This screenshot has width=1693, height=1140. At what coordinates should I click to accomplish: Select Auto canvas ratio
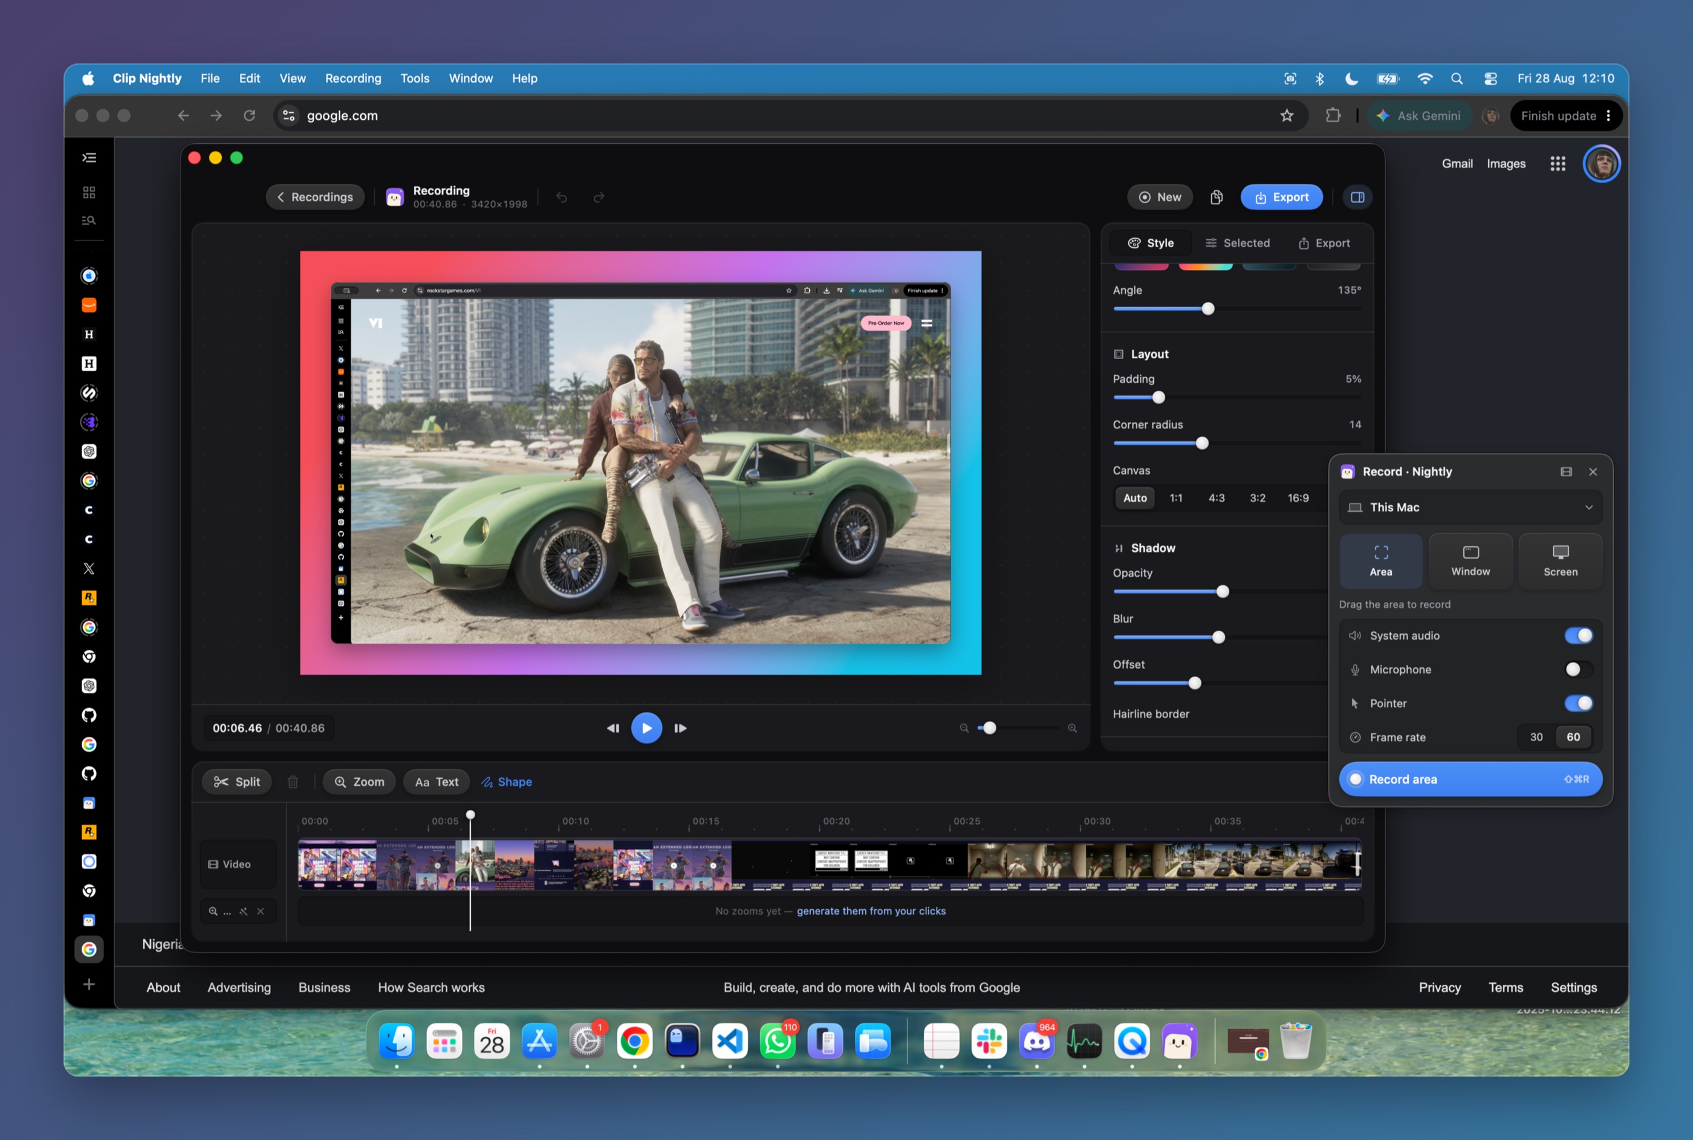click(x=1135, y=498)
